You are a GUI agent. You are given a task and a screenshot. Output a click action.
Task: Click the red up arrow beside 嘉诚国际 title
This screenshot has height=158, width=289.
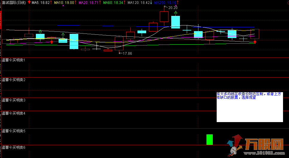coord(29,2)
